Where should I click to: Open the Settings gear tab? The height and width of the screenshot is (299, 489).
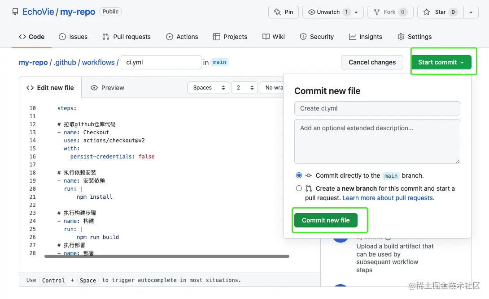tap(415, 37)
